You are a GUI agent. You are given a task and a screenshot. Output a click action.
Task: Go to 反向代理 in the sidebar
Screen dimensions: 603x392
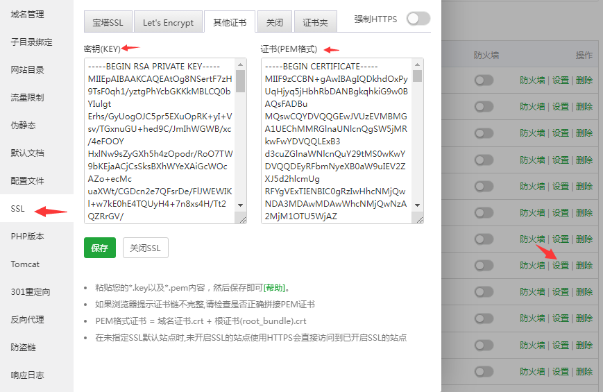point(27,320)
